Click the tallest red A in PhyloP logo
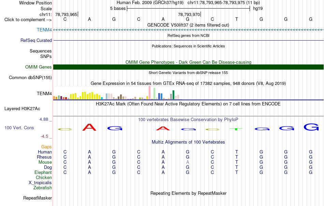Image resolution: width=324 pixels, height=206 pixels. pyautogui.click(x=89, y=127)
